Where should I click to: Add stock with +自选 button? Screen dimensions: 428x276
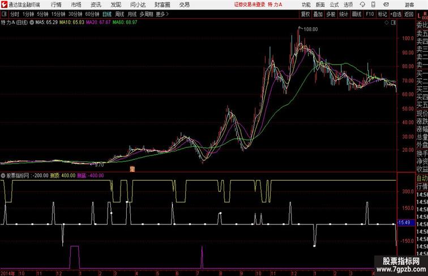click(x=396, y=14)
